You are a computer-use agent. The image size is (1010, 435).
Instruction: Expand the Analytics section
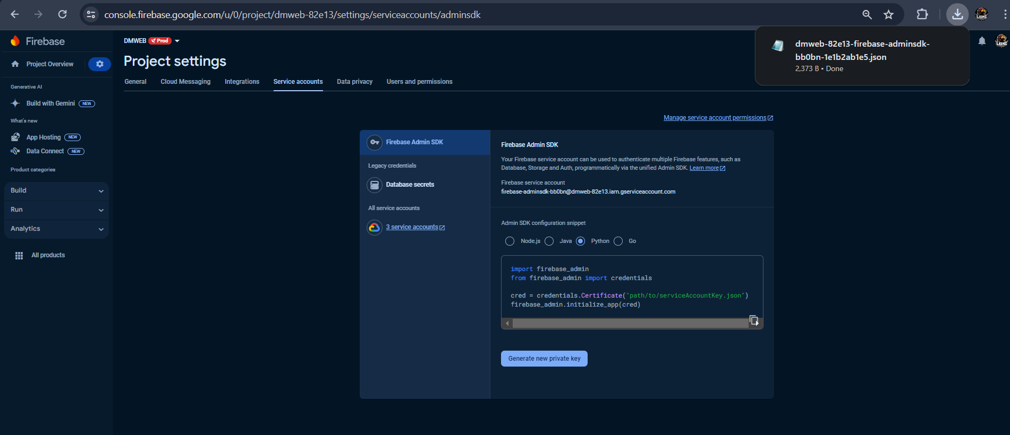pos(56,229)
